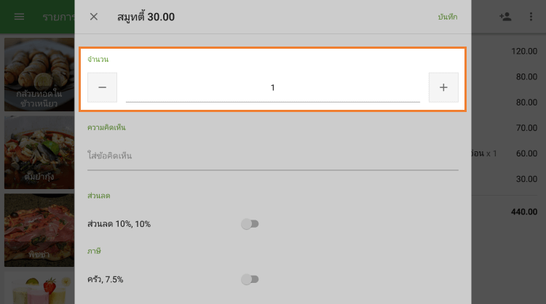Increase quantity with plus button
This screenshot has width=546, height=304.
443,87
